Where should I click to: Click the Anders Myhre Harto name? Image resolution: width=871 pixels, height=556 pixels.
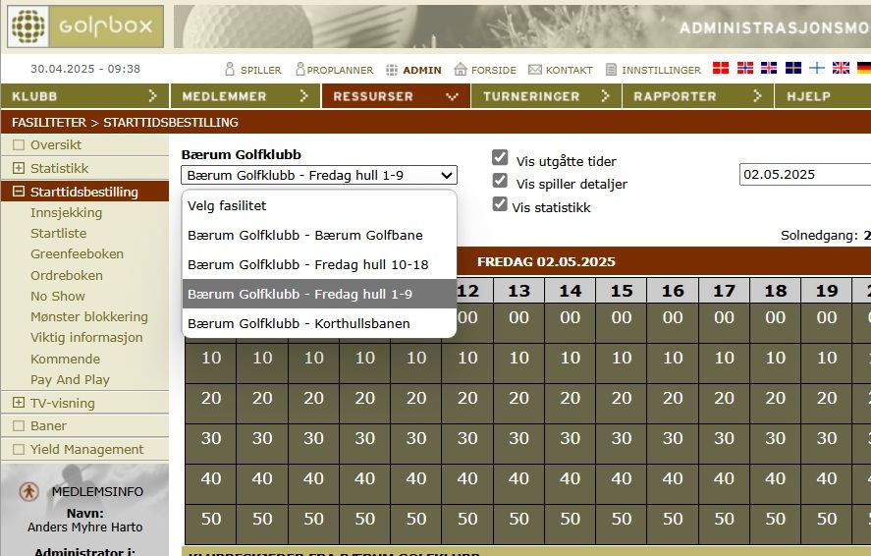[85, 528]
